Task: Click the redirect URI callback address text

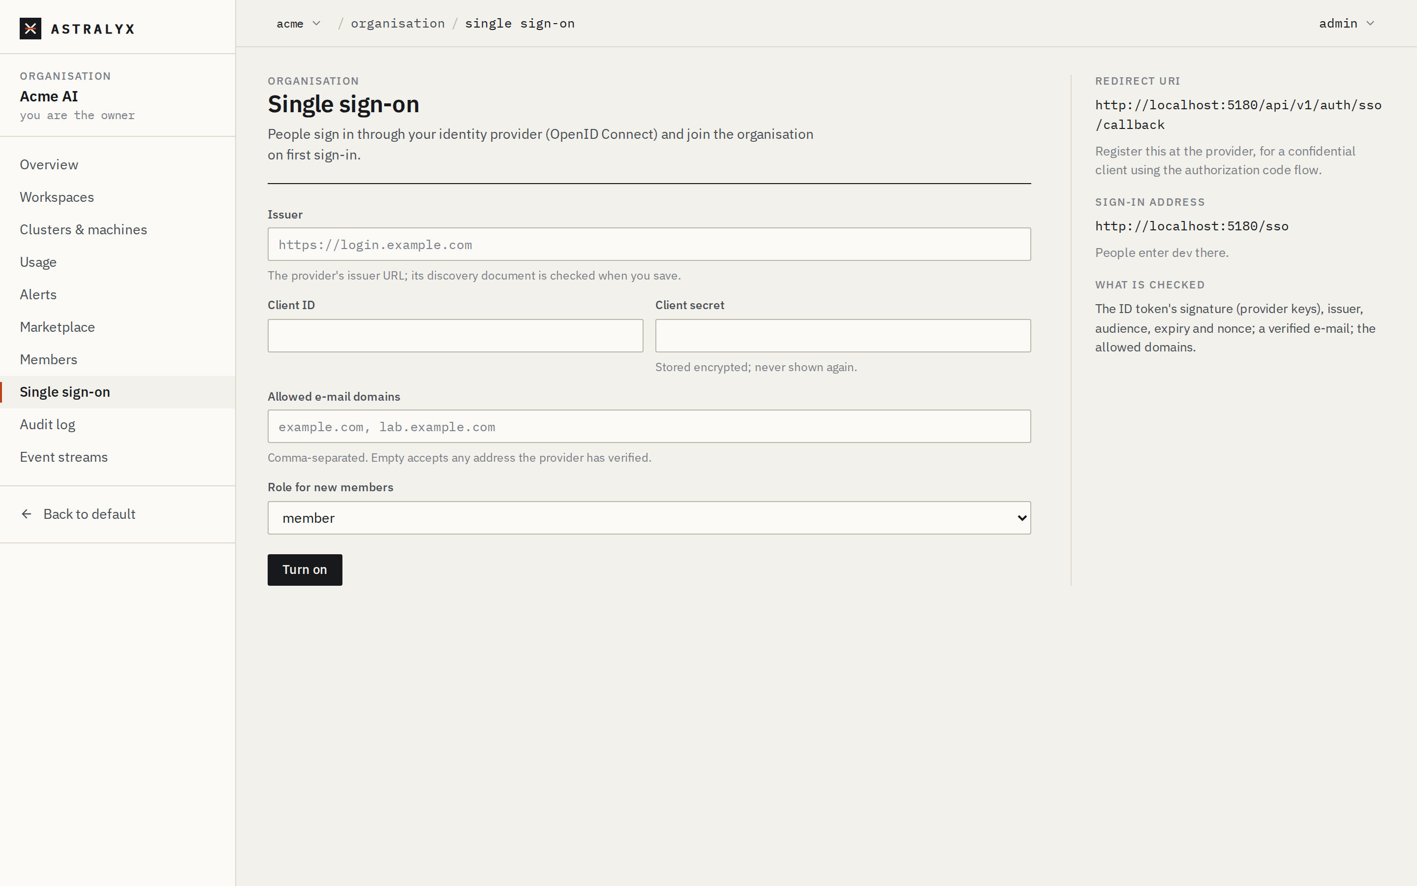Action: point(1238,115)
